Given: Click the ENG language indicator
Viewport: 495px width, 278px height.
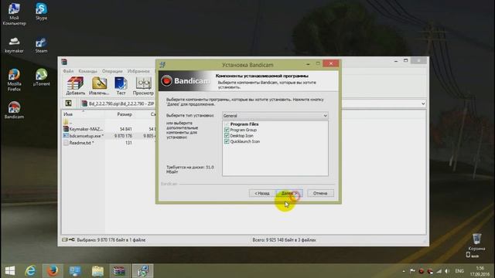Looking at the screenshot, I should [459, 271].
